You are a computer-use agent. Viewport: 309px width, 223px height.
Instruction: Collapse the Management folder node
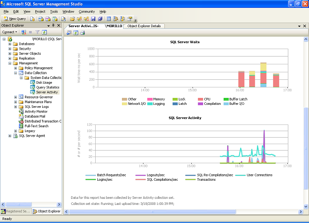click(9, 63)
